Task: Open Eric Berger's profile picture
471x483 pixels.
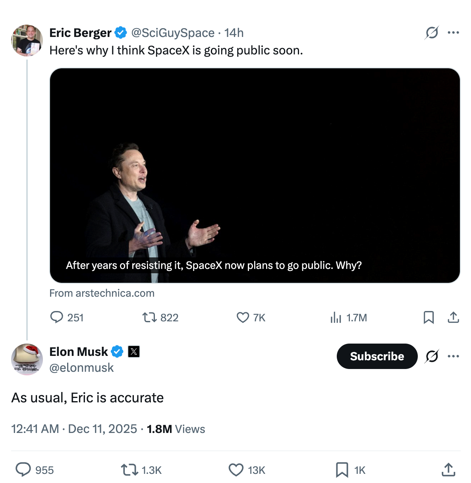Action: coord(27,41)
